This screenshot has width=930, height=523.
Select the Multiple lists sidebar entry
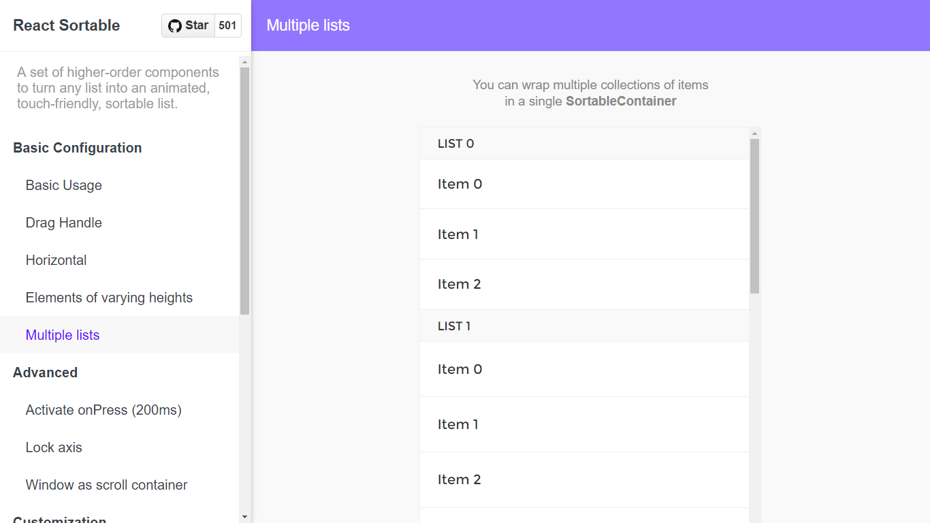[63, 334]
